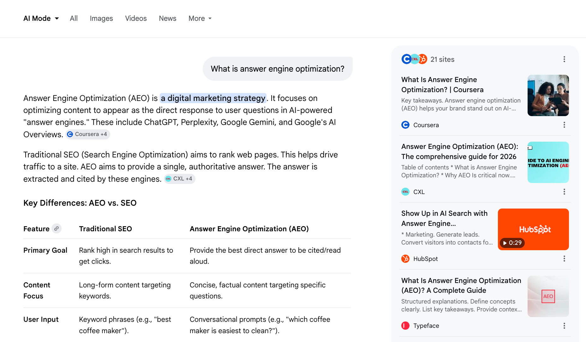Open the link icon beside the Feature column header

coord(57,228)
